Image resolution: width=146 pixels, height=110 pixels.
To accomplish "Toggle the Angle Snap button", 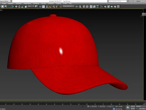I will click(x=50, y=7).
